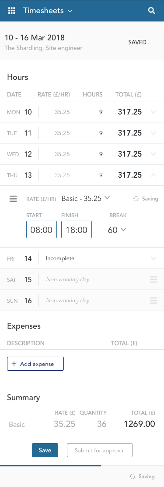Click the Start time field 08:00

click(42, 229)
